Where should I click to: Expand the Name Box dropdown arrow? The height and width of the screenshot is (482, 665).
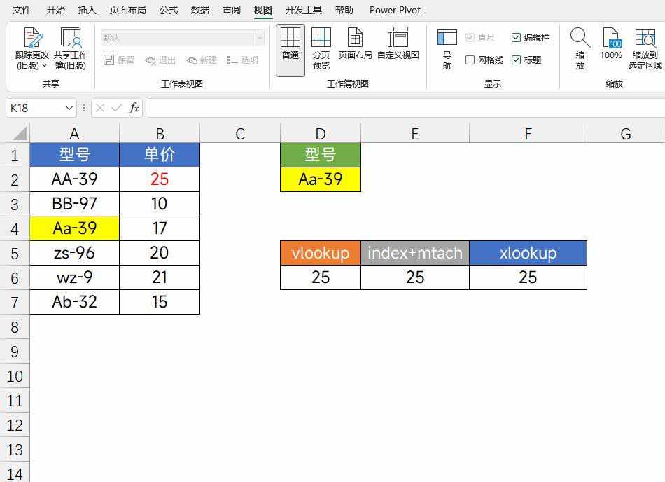click(69, 108)
